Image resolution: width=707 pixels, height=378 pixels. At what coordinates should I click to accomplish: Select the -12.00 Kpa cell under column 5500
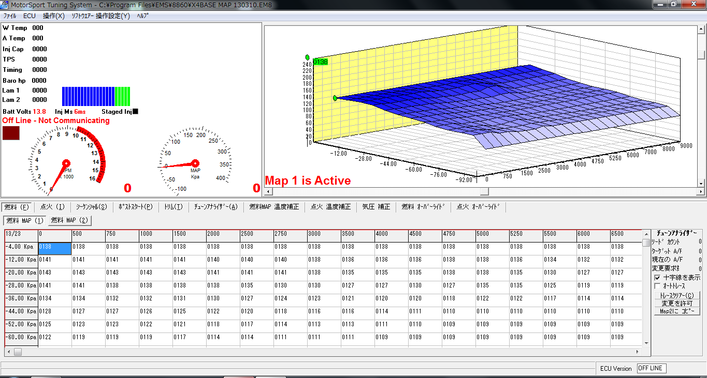pyautogui.click(x=559, y=261)
